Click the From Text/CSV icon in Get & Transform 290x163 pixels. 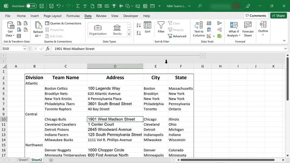click(x=19, y=23)
